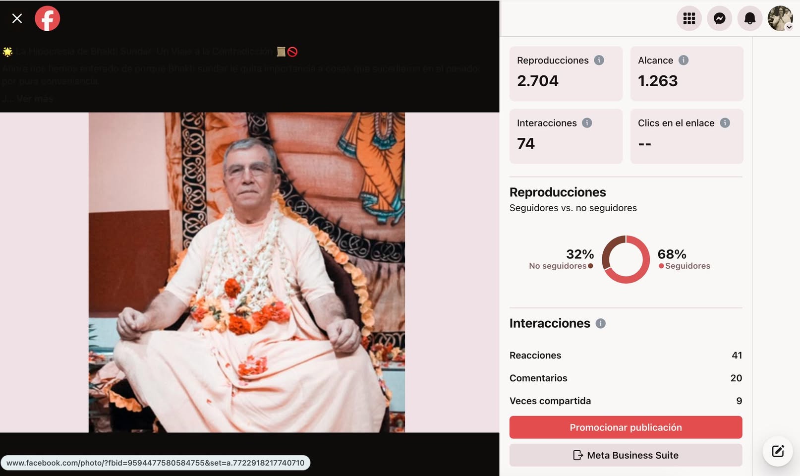Open the apps grid menu
The height and width of the screenshot is (476, 800).
point(689,18)
